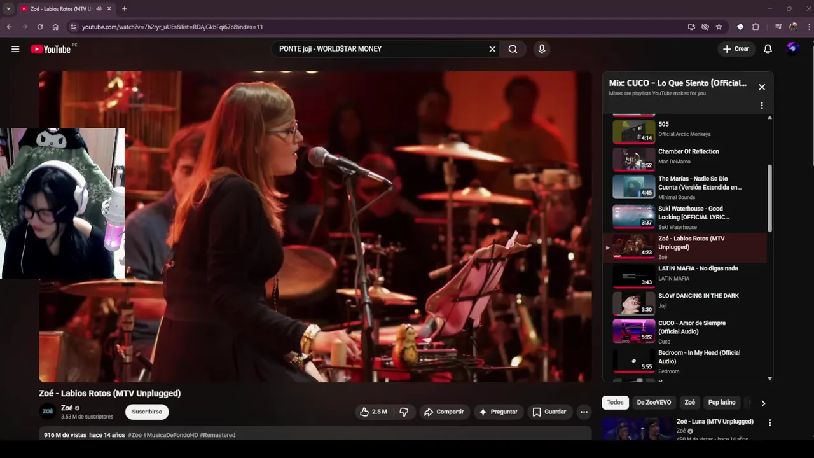This screenshot has width=814, height=458.
Task: Play Suki Waterhouse - Good Looking
Action: (x=687, y=217)
